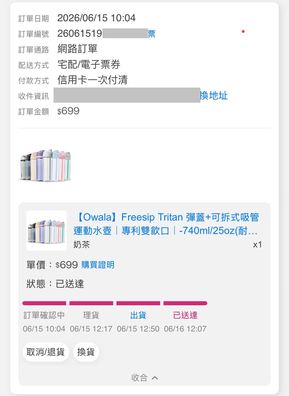Image resolution: width=289 pixels, height=396 pixels.
Task: Click the first pink progress bar segment
Action: pyautogui.click(x=44, y=303)
